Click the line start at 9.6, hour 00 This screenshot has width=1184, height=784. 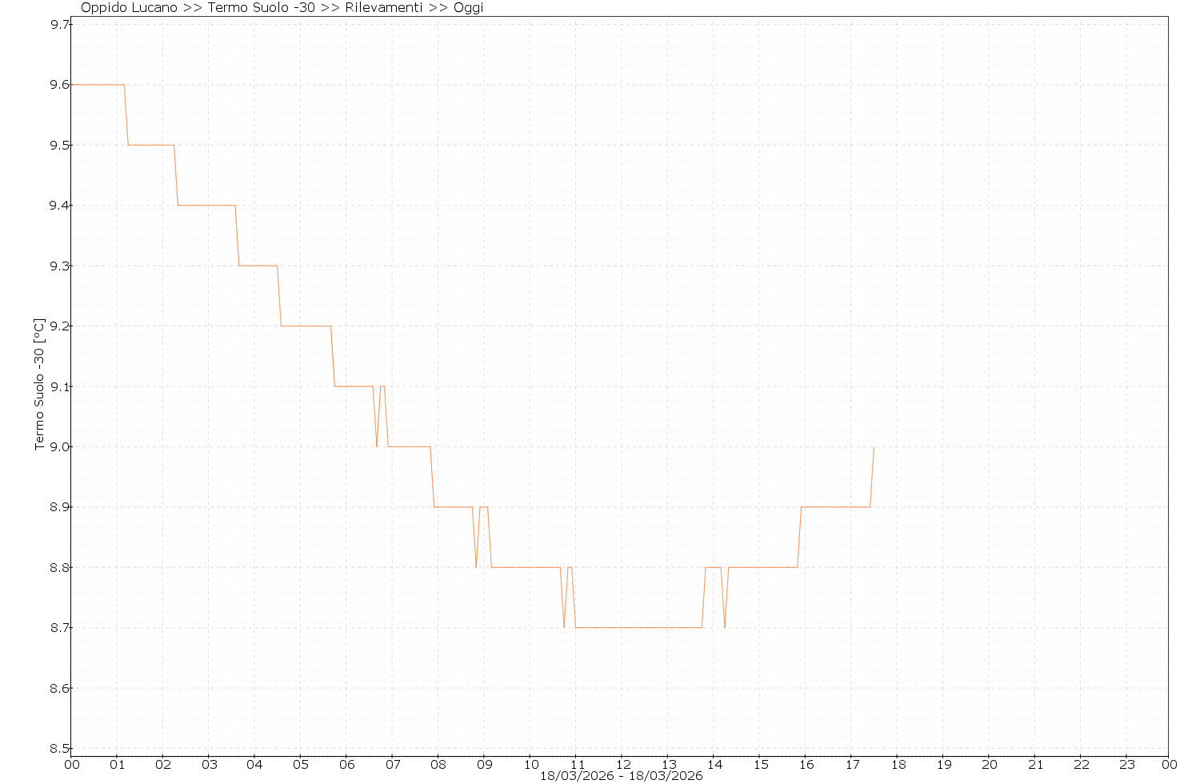pyautogui.click(x=72, y=84)
